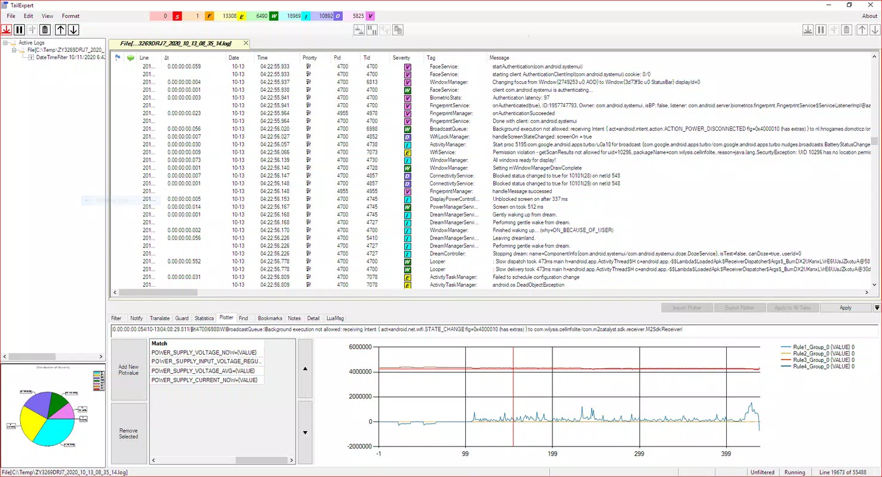This screenshot has height=477, width=882.
Task: Pause log tailing with the pause icon
Action: 19,30
